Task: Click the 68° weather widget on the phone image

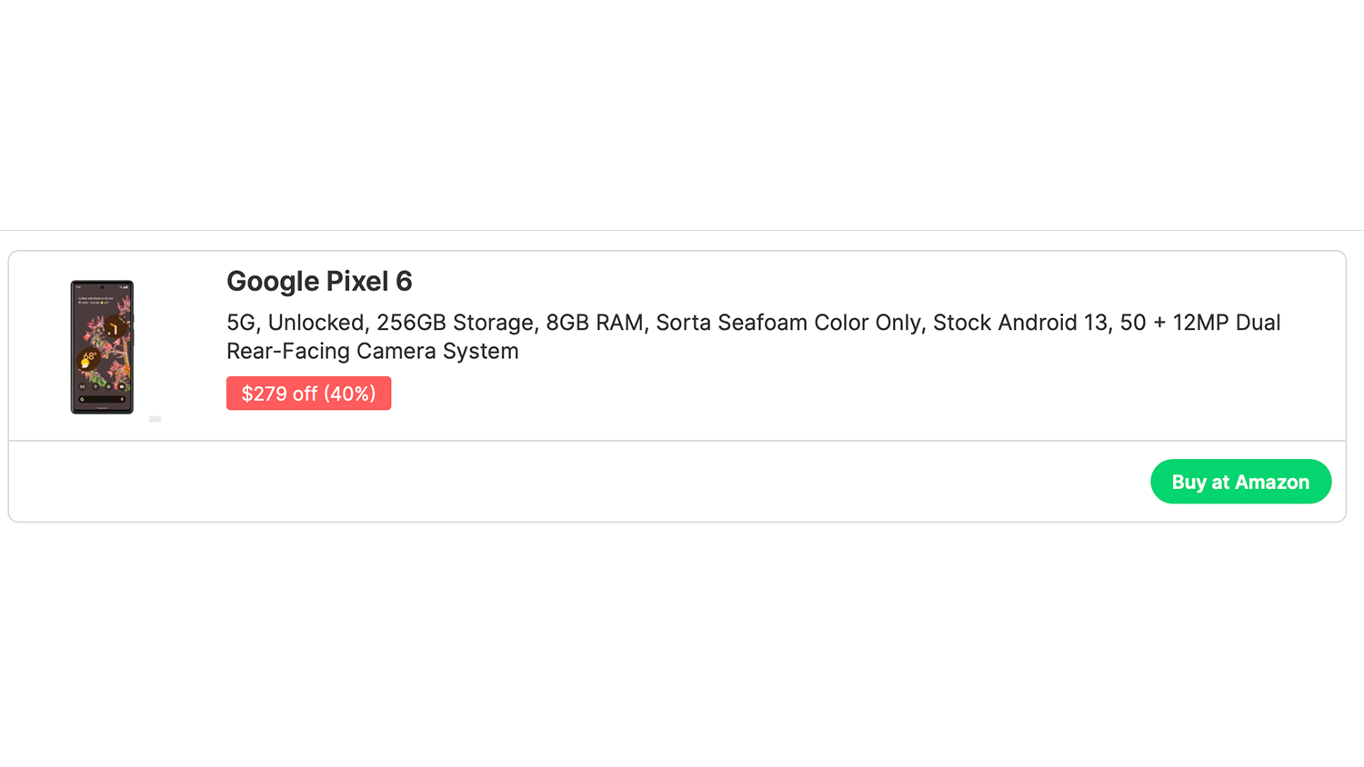Action: 88,357
